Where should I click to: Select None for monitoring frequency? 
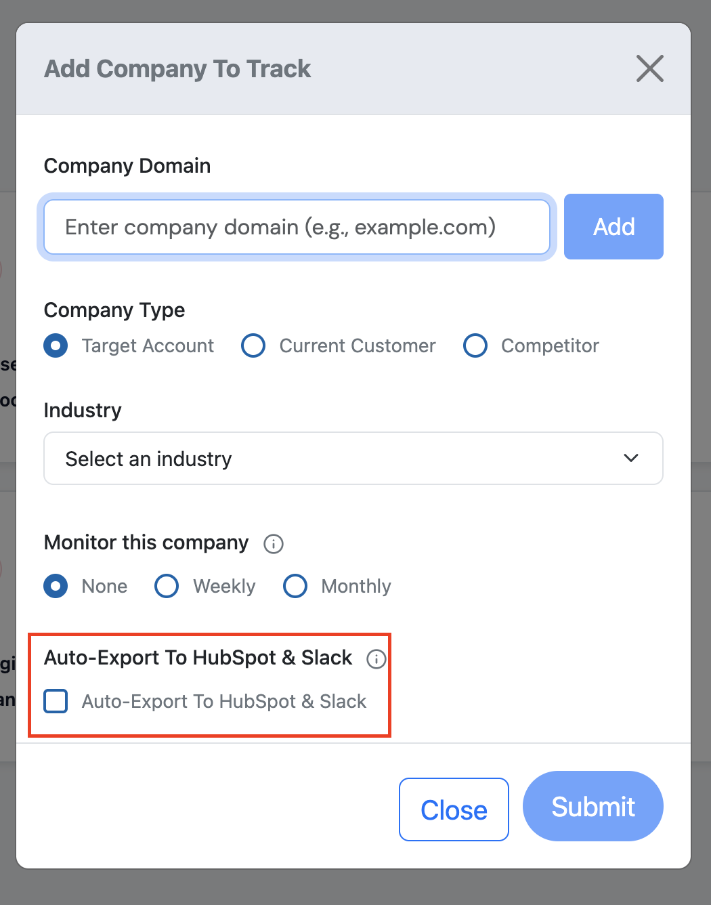(x=56, y=586)
